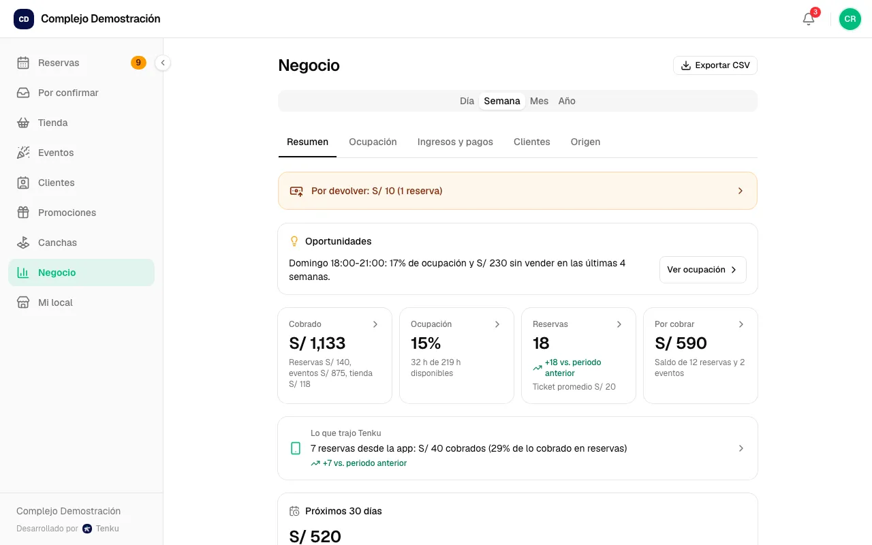Expand the Lo que trajo Tenku chevron

click(741, 448)
